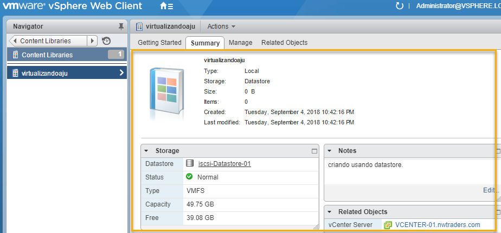Collapse the Related Objects section
501x233 pixels.
(330, 212)
